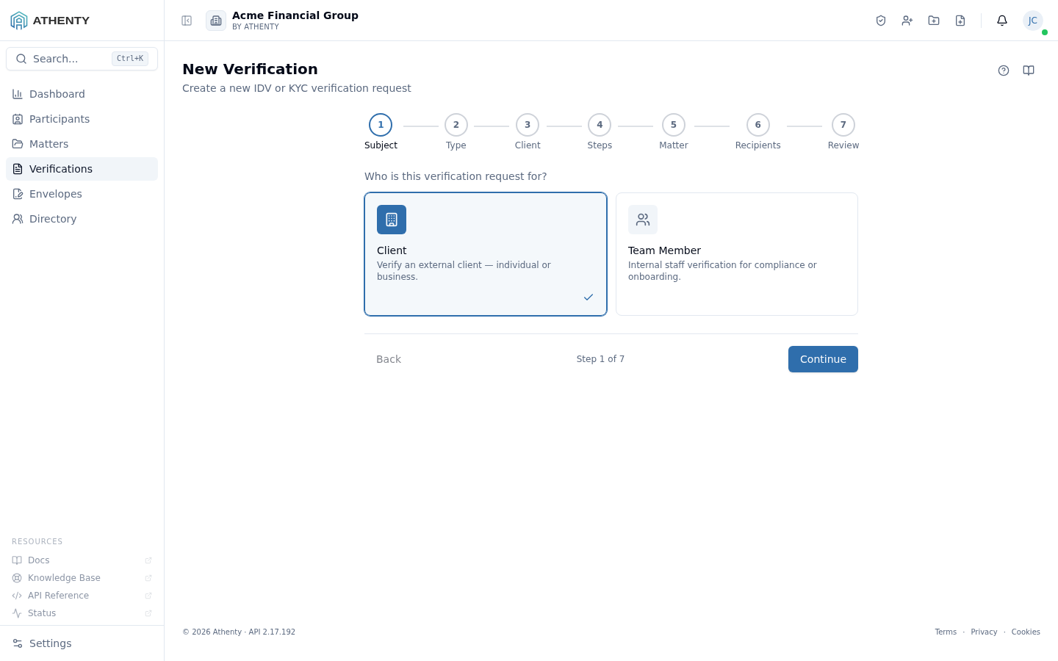Open Settings at sidebar bottom

click(82, 643)
